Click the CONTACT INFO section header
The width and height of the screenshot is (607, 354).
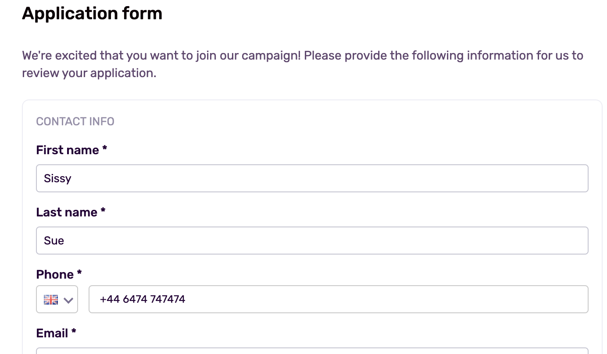75,121
